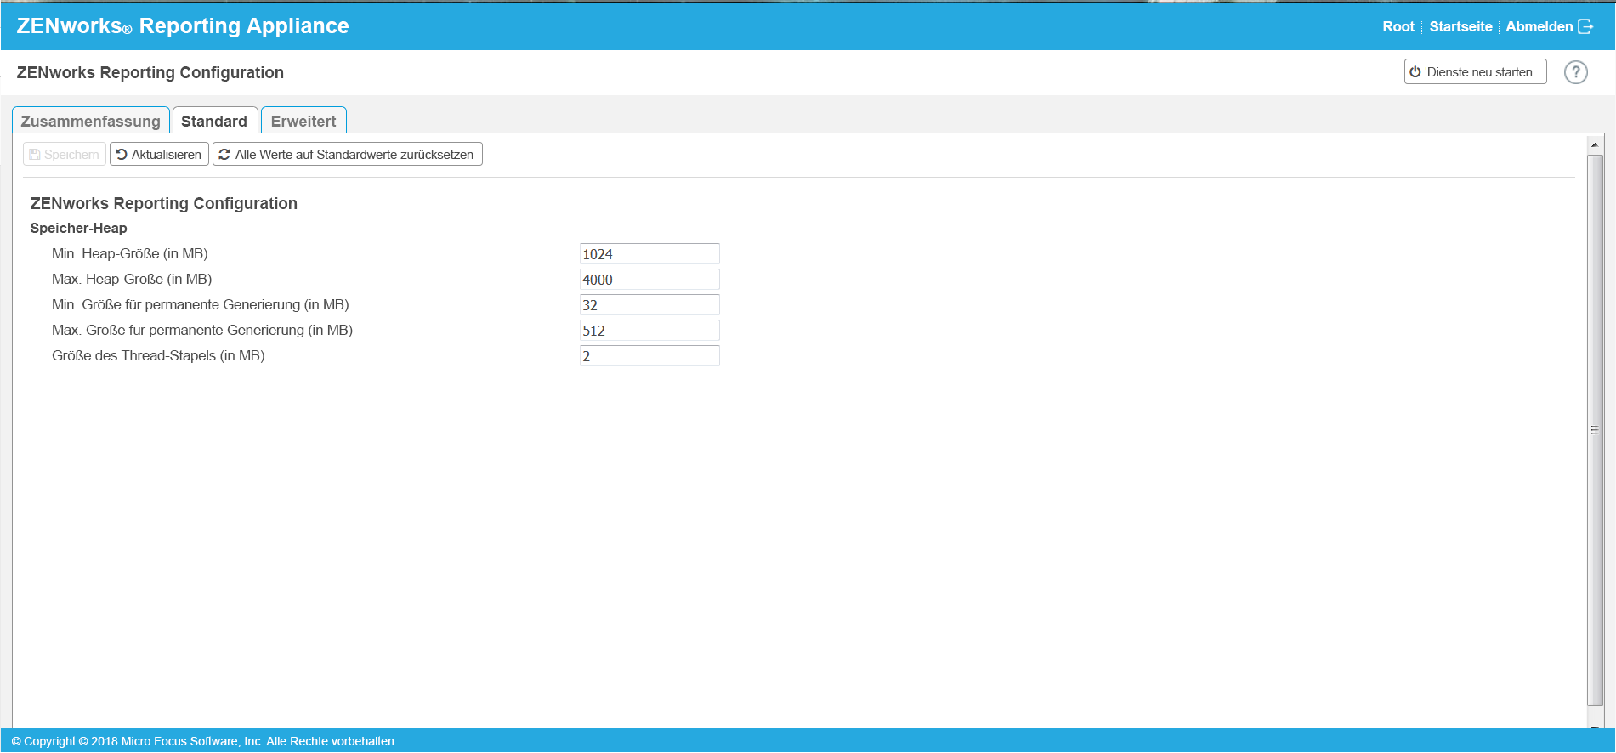This screenshot has width=1616, height=753.
Task: Go to Startseite link
Action: [1460, 26]
